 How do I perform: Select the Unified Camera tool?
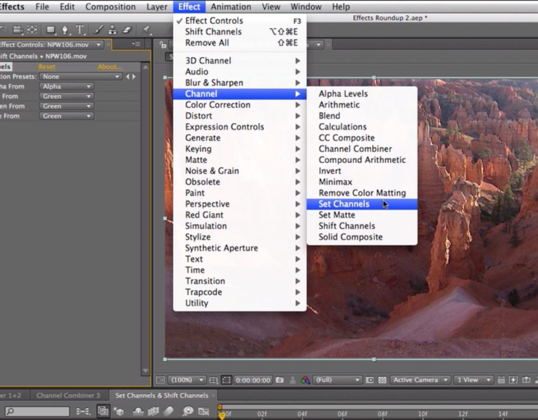pyautogui.click(x=18, y=30)
